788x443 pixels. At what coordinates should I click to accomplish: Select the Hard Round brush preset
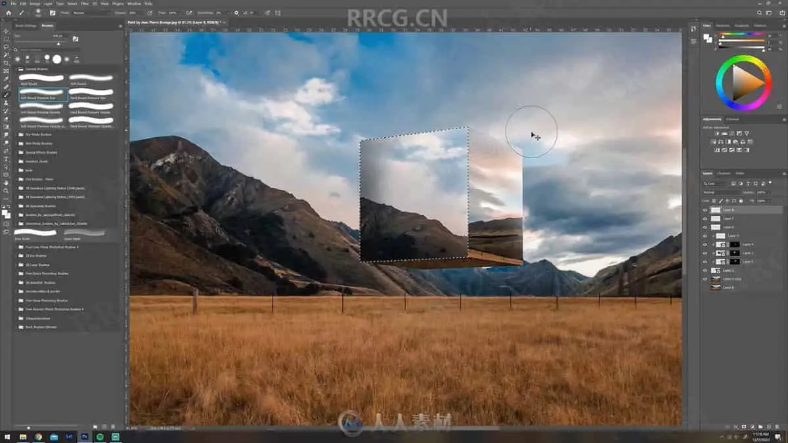point(42,80)
